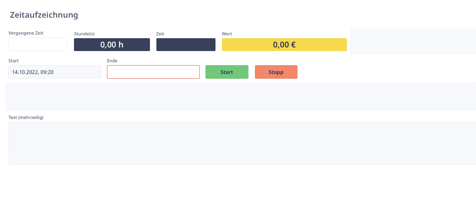Viewport: 476px width, 203px height.
Task: Click the Ende label above red-bordered field
Action: point(112,61)
